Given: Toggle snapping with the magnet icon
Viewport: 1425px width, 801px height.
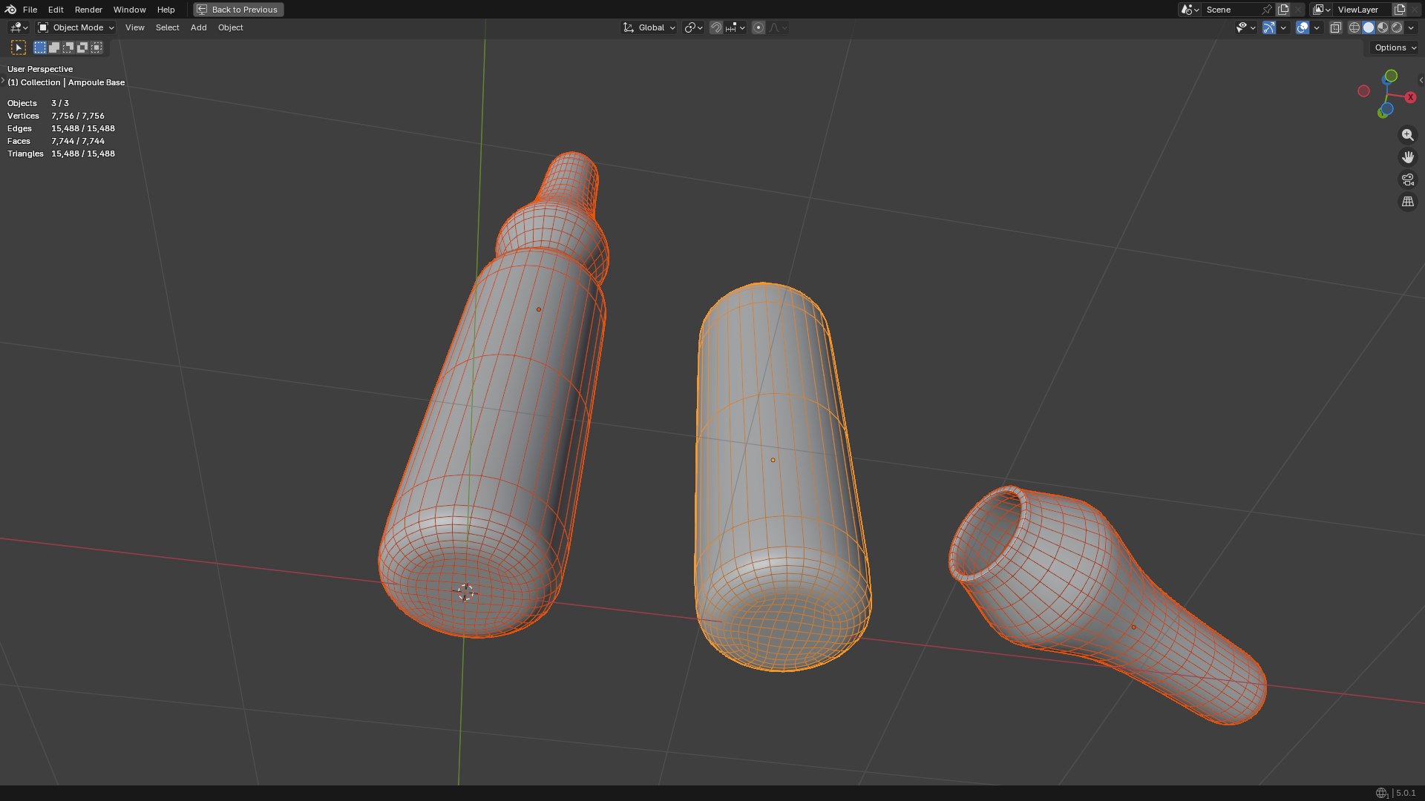Looking at the screenshot, I should (x=716, y=27).
